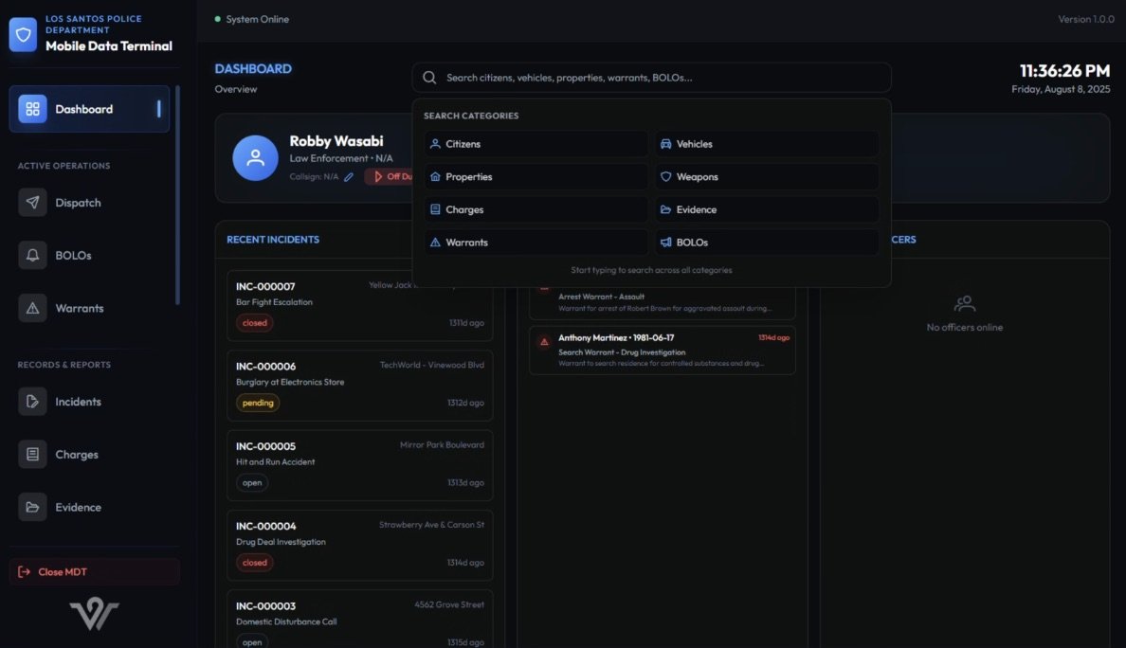Click the Close MDT button
This screenshot has width=1126, height=648.
[94, 572]
